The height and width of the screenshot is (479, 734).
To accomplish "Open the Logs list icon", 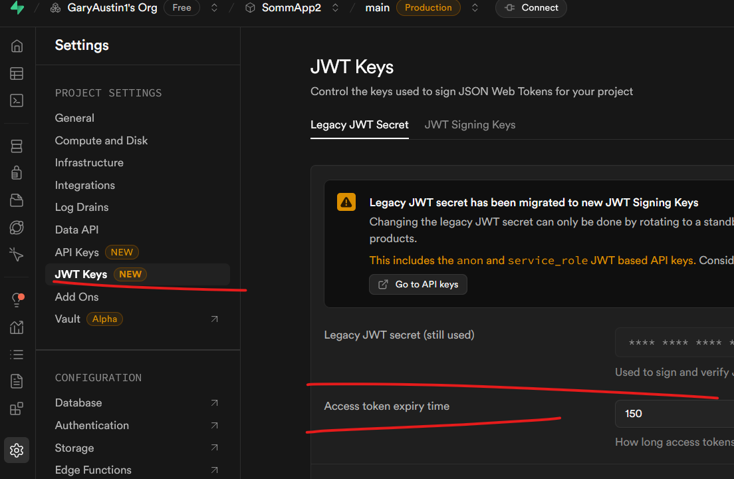I will 17,355.
